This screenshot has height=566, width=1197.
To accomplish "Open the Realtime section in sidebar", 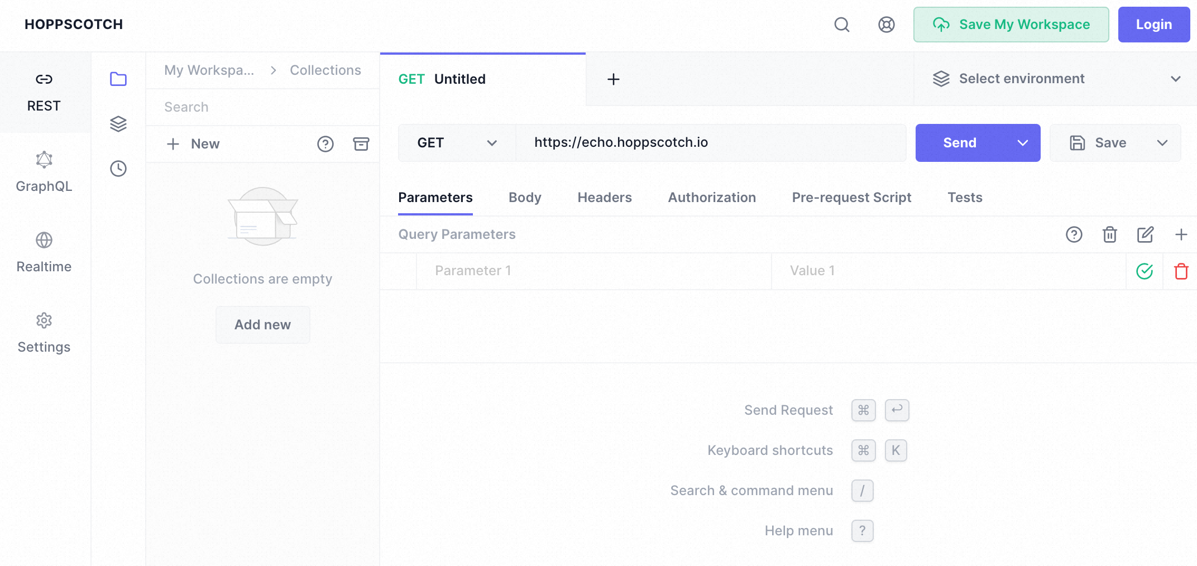I will [44, 253].
